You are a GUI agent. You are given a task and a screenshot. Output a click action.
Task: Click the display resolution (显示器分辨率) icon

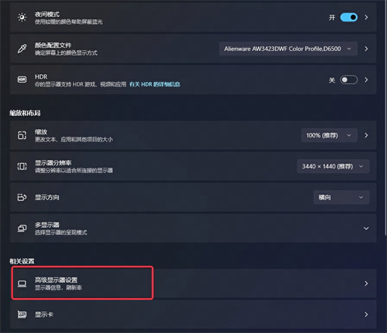(x=22, y=166)
